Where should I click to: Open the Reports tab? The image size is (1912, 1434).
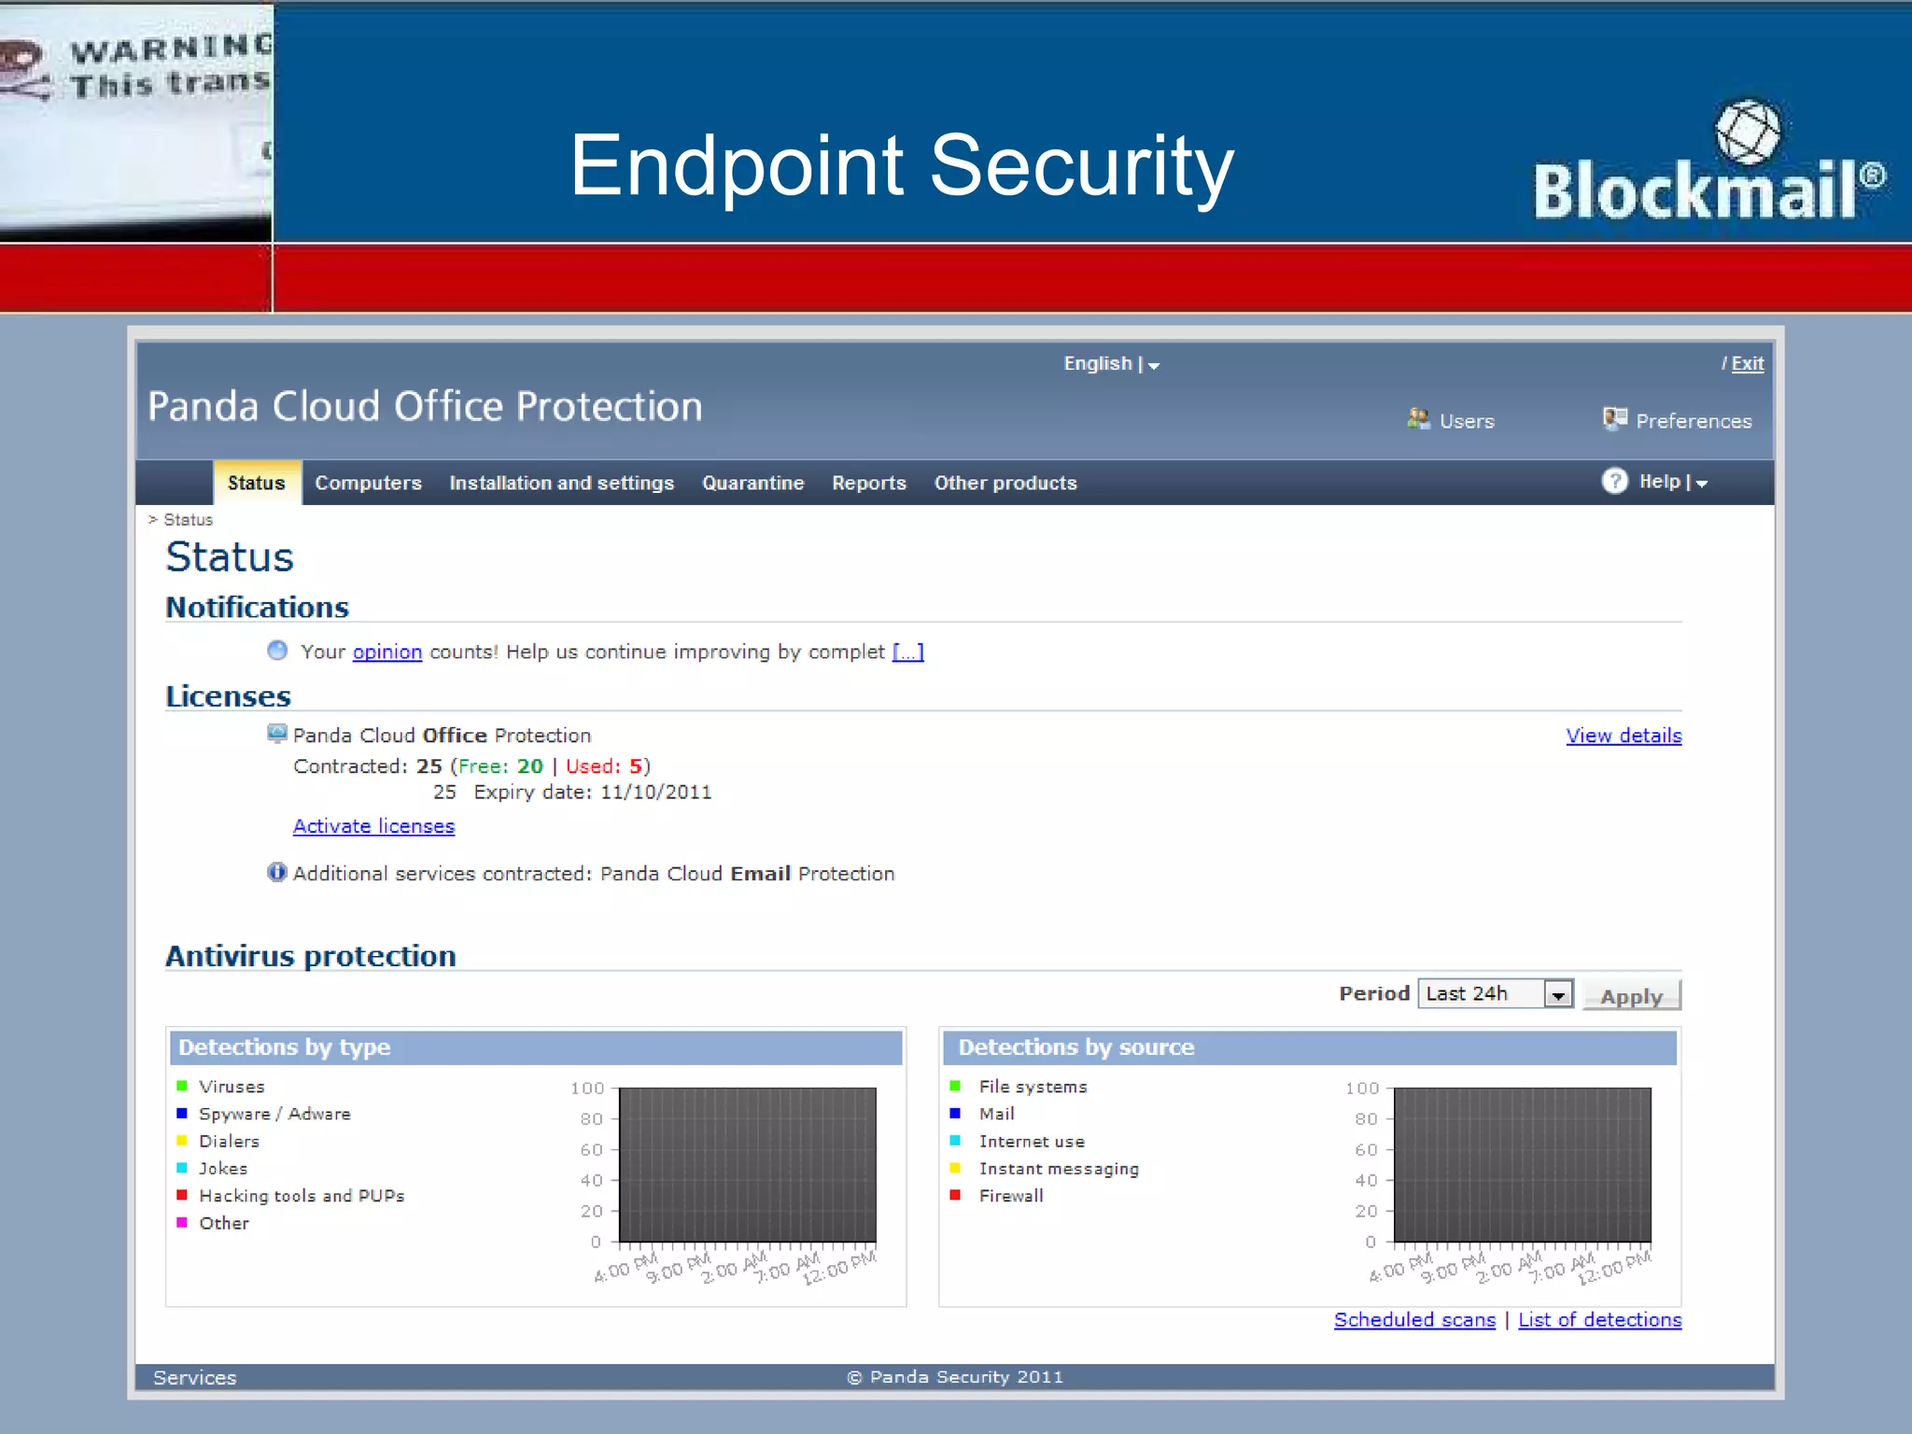click(868, 483)
